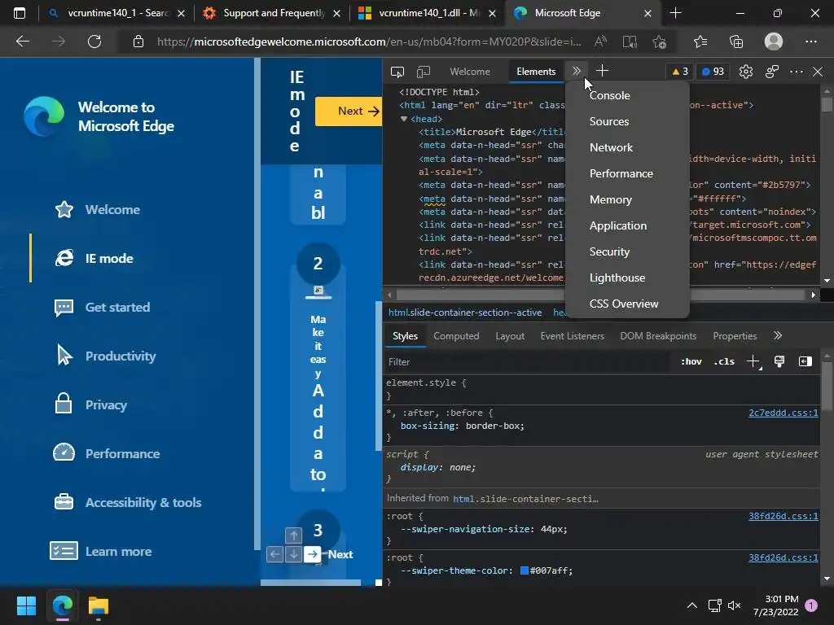Click the html.slide-container-secti… inherited link
The width and height of the screenshot is (834, 625).
525,499
